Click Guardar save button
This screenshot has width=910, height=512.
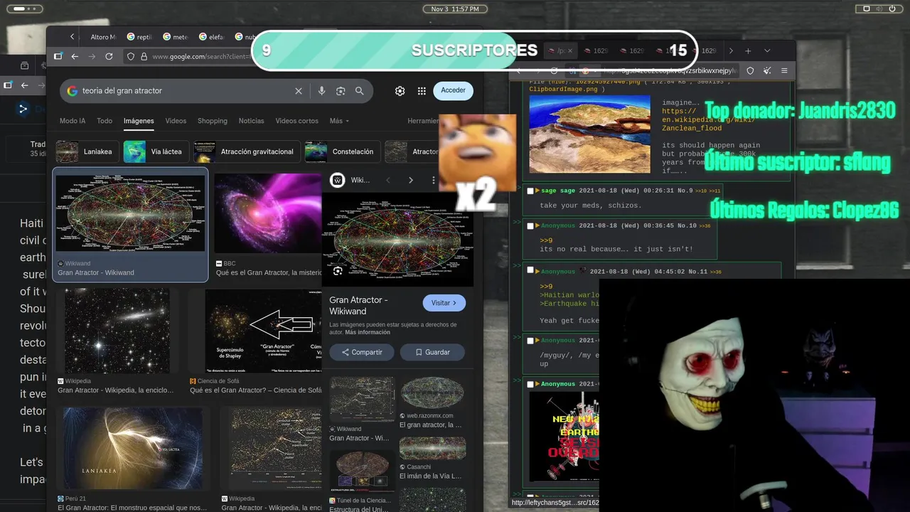(432, 352)
